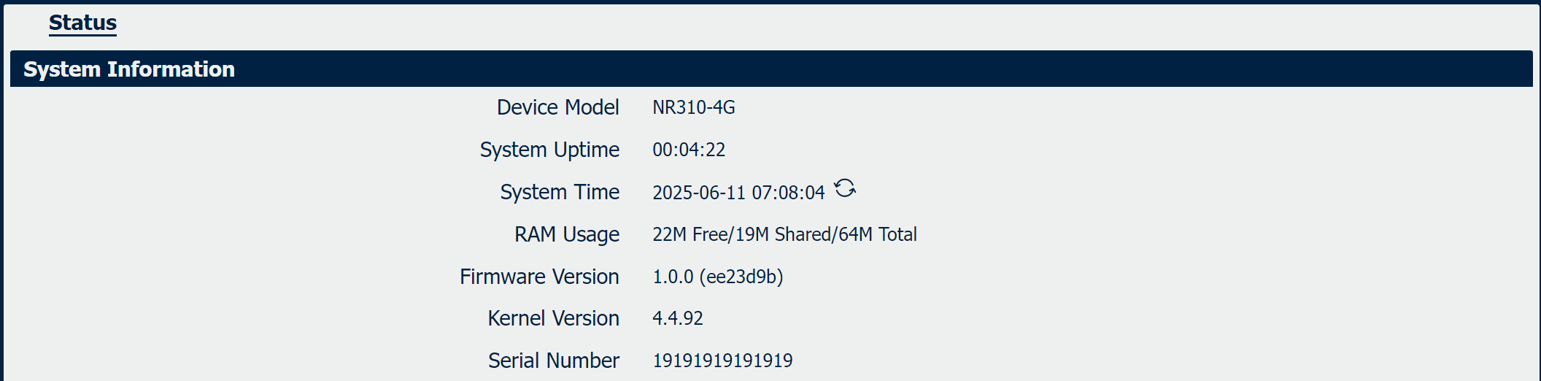Click the System Uptime label

tap(549, 150)
